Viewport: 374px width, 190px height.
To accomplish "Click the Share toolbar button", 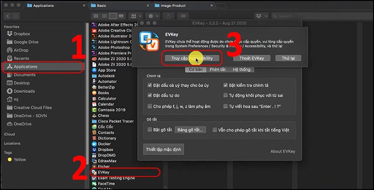I will [169, 16].
